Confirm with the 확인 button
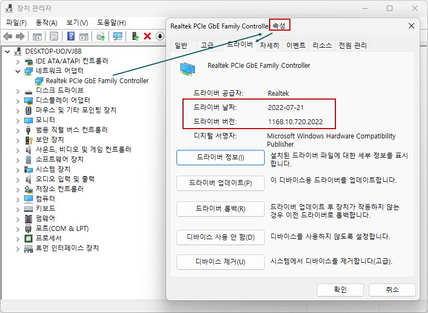Viewport: 428px width, 313px height. pos(340,289)
